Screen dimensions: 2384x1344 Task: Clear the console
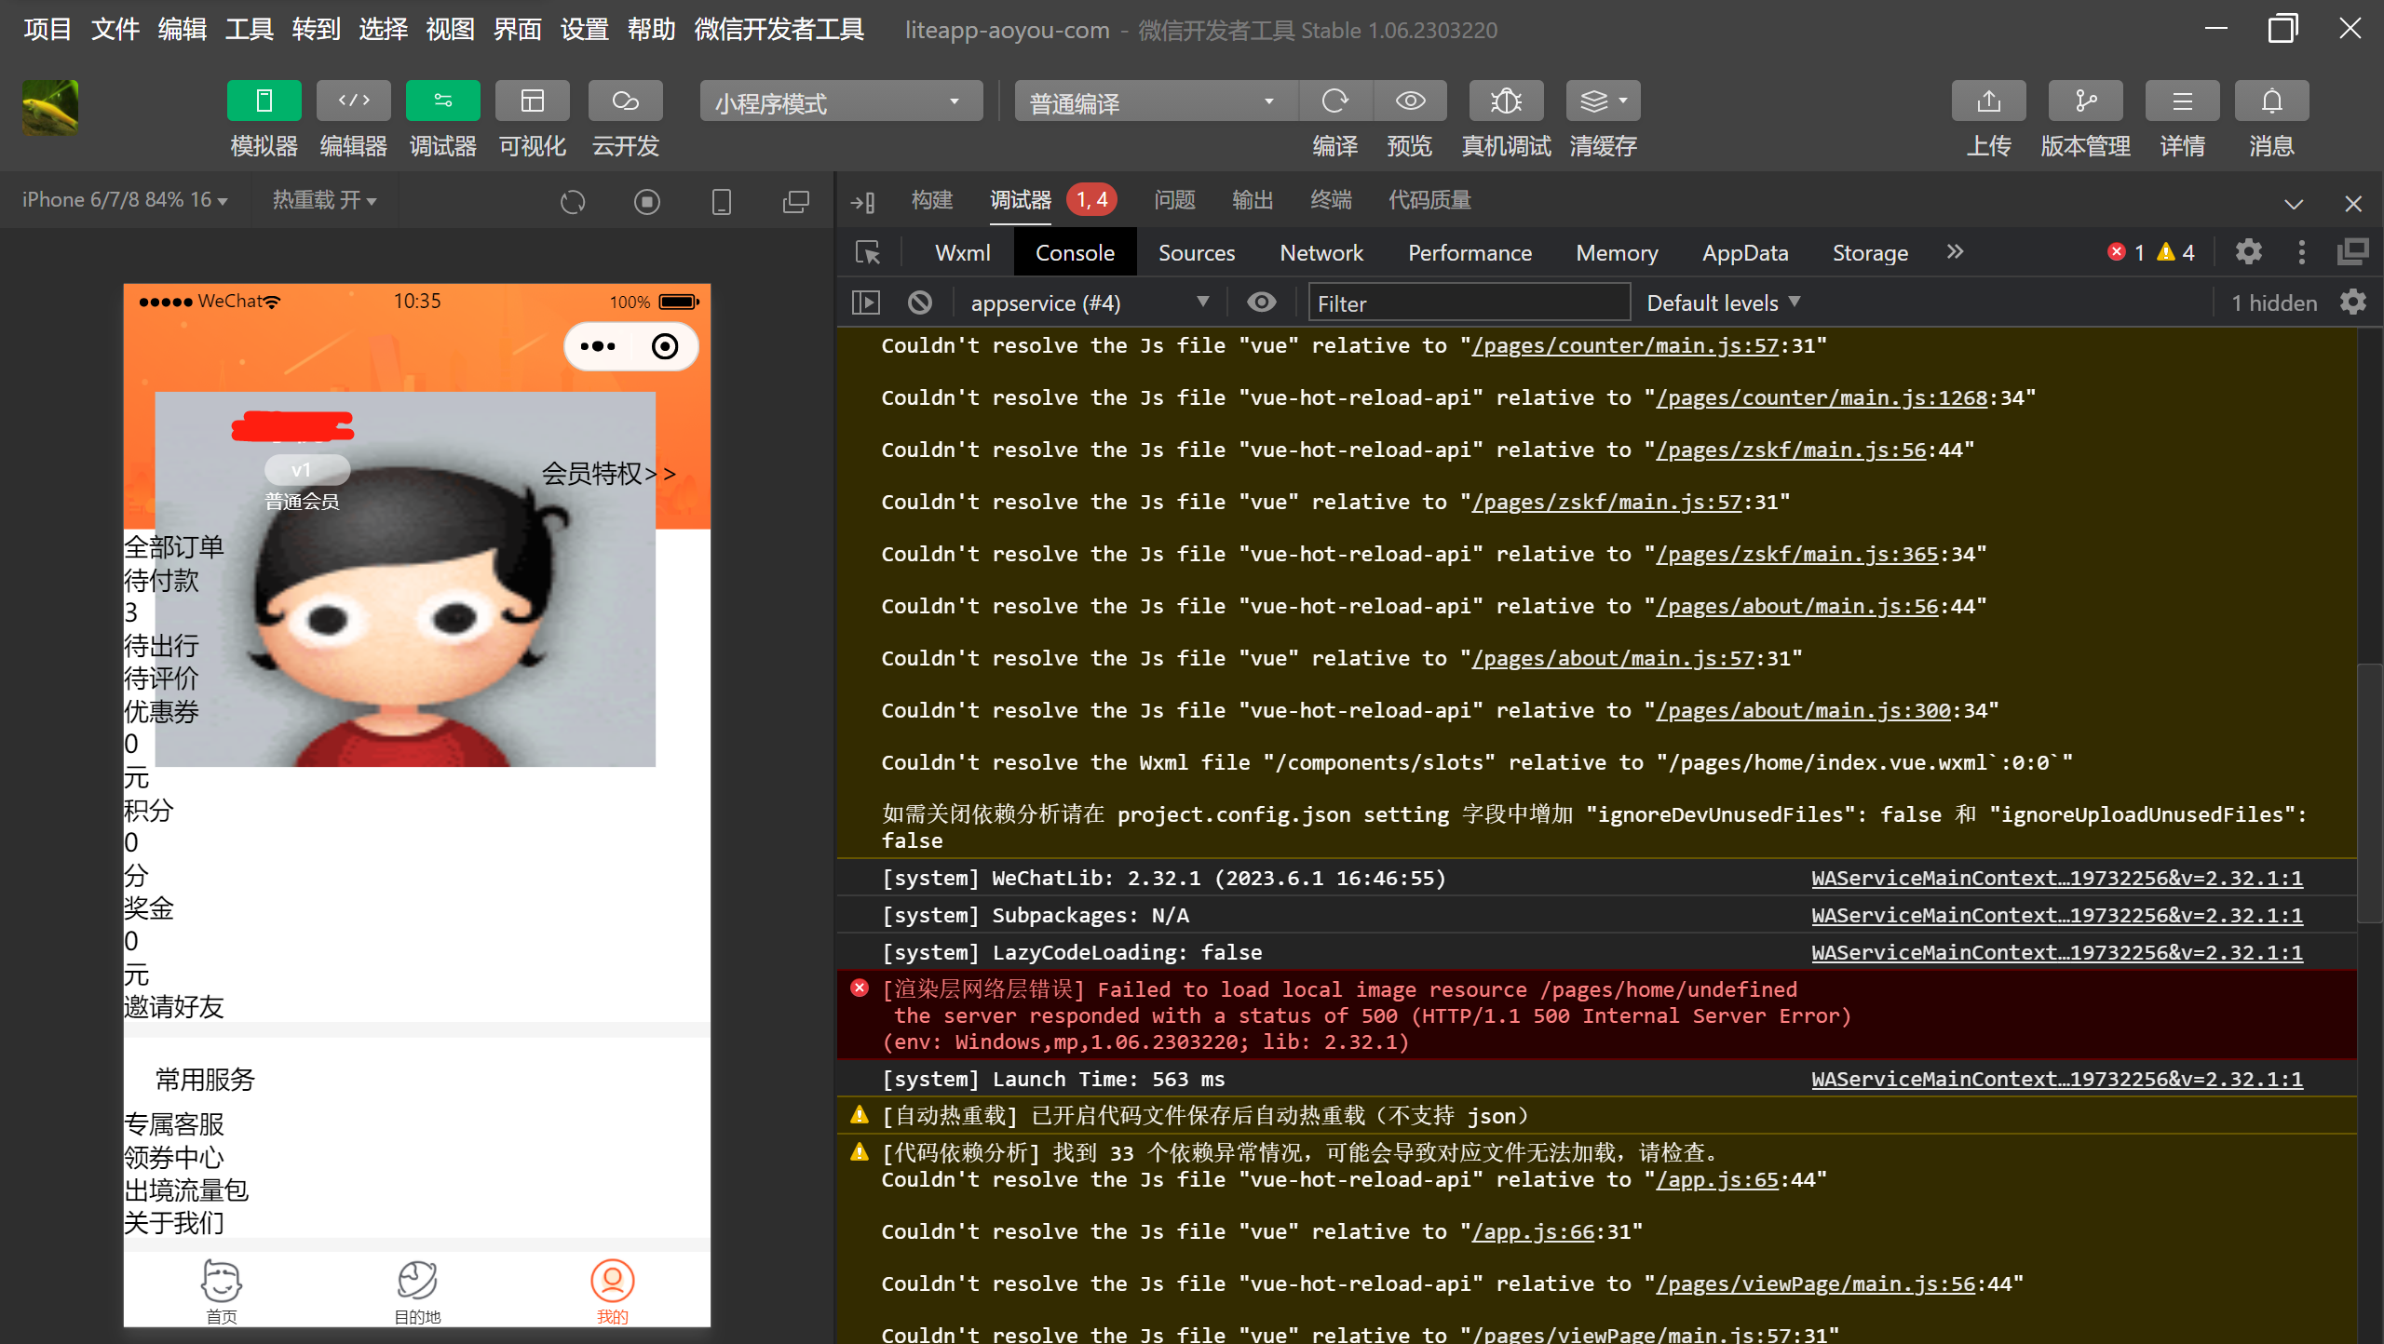click(920, 303)
